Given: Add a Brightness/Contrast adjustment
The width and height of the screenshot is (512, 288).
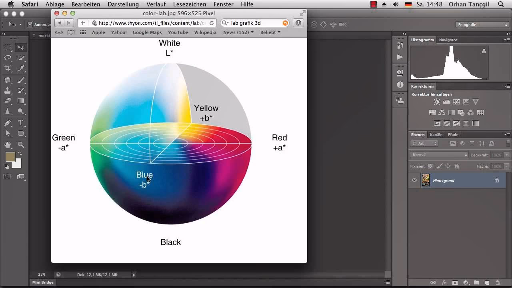Looking at the screenshot, I should tap(437, 102).
